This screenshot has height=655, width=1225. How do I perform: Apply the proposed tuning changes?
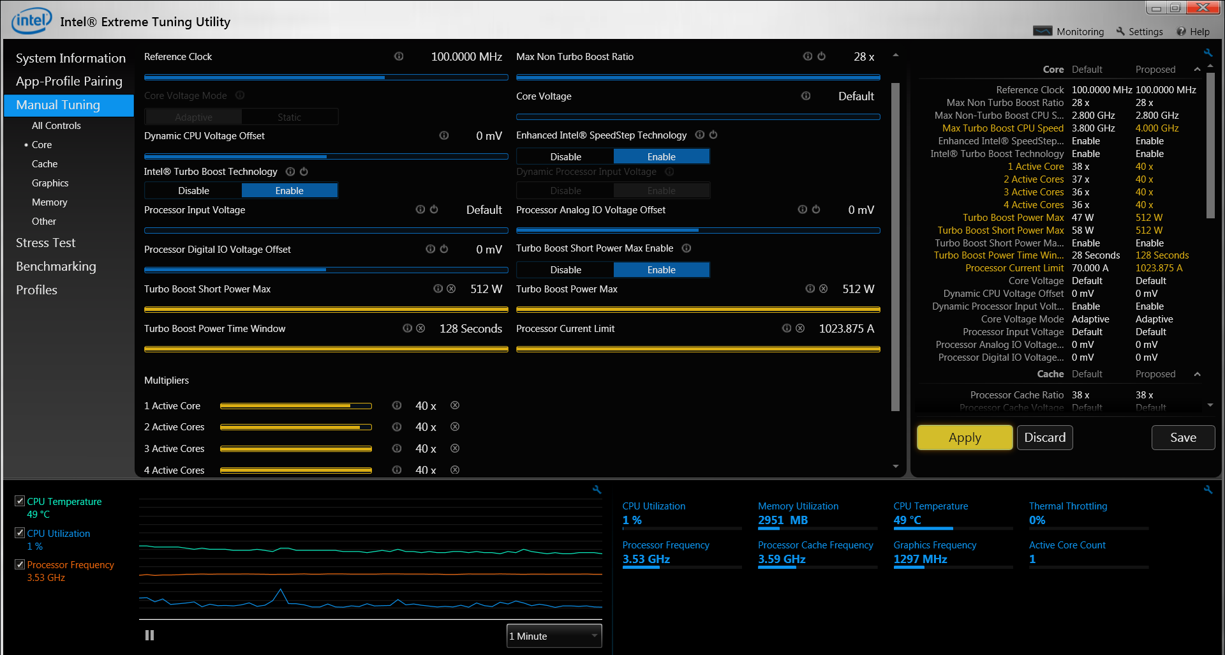point(964,437)
